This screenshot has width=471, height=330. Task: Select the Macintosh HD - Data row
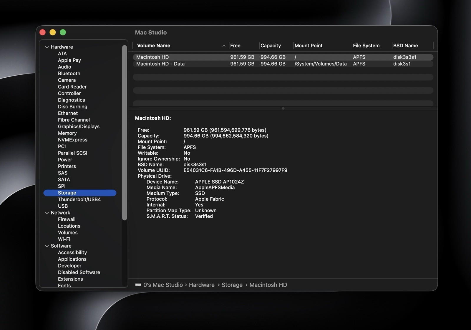[x=283, y=64]
